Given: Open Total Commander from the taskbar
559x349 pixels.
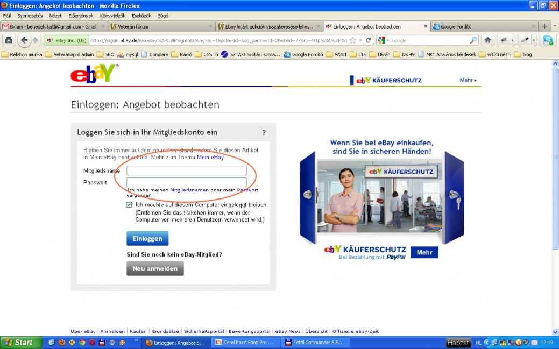Looking at the screenshot, I should (316, 343).
